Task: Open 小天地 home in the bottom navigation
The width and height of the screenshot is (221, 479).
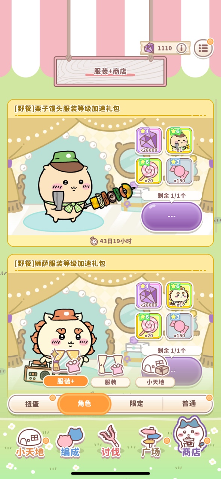Action: 30,442
